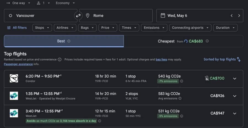Click WestJet logo on CA$947 flight
Image resolution: width=248 pixels, height=128 pixels.
pyautogui.click(x=14, y=113)
